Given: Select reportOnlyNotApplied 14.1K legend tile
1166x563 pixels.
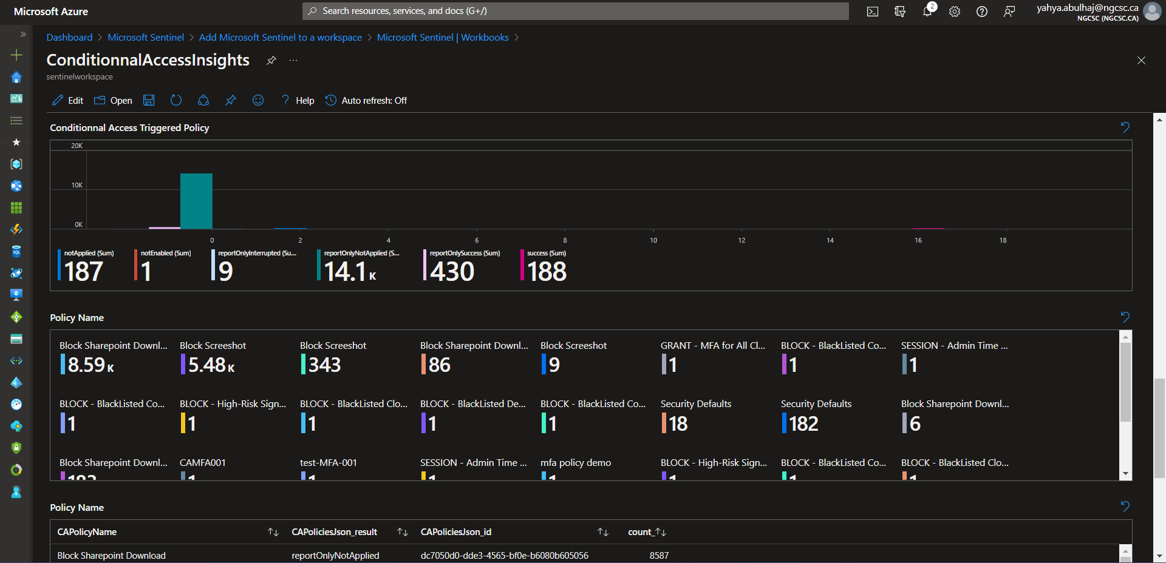Looking at the screenshot, I should 359,266.
